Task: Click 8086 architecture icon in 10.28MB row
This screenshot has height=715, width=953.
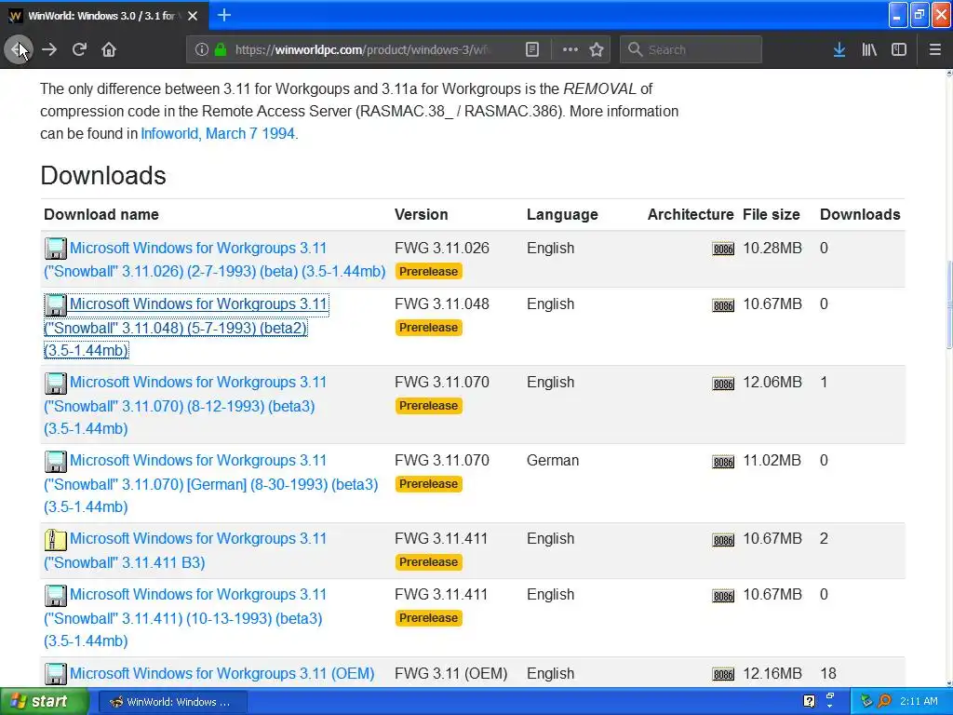Action: tap(722, 249)
